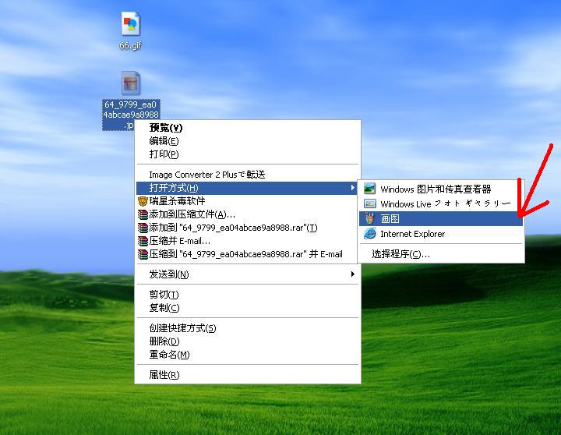Select 压缩并 E-mail... entry

click(248, 241)
